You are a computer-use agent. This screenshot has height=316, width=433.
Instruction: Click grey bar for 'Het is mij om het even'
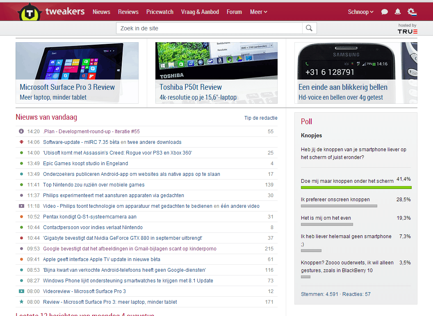point(327,224)
